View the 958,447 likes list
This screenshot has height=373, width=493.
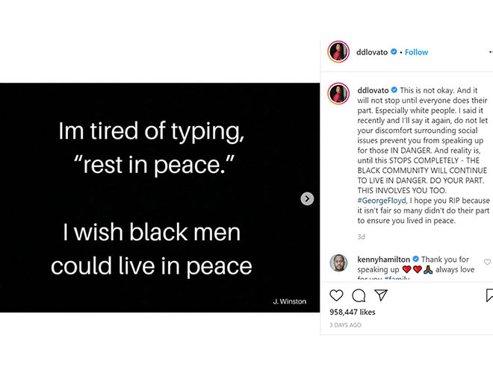tap(353, 312)
